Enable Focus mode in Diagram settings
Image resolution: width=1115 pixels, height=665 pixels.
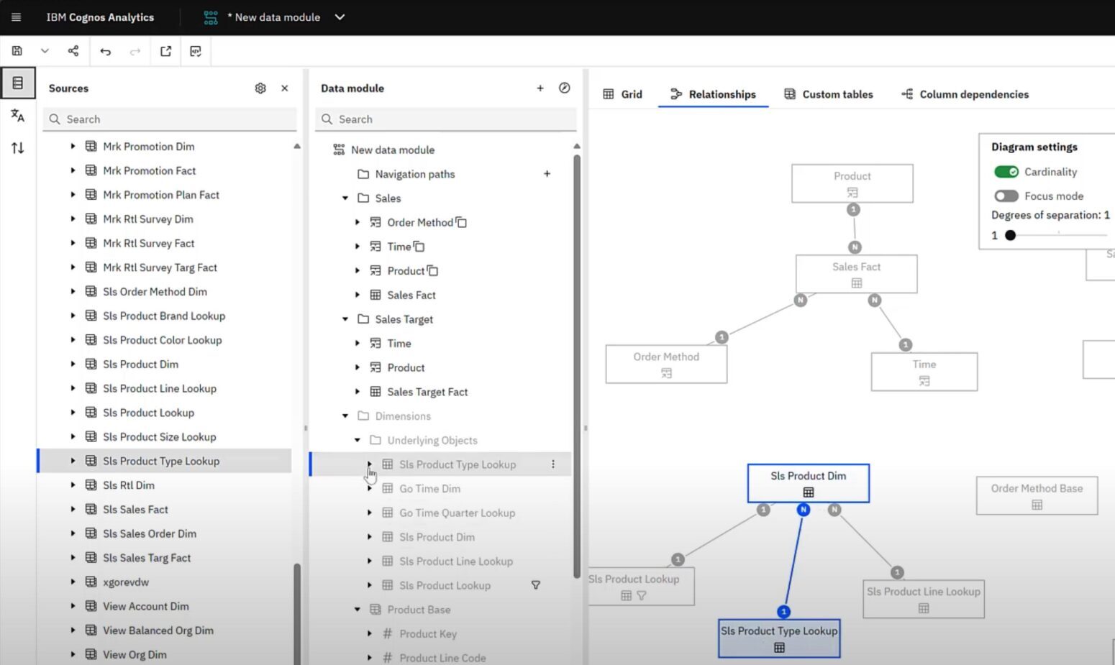pyautogui.click(x=1006, y=196)
